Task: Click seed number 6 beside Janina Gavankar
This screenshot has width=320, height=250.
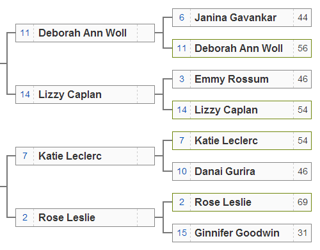Action: [x=182, y=17]
